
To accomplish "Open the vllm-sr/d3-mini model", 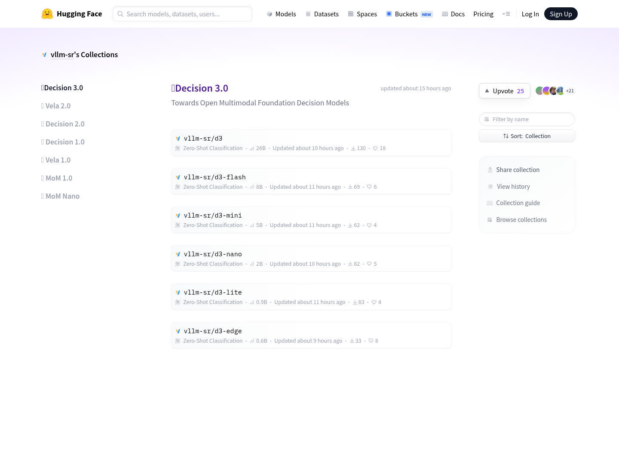I will [311, 220].
